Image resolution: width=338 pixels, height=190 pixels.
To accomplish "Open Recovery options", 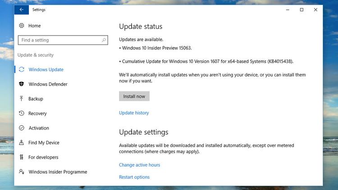I will tap(37, 113).
